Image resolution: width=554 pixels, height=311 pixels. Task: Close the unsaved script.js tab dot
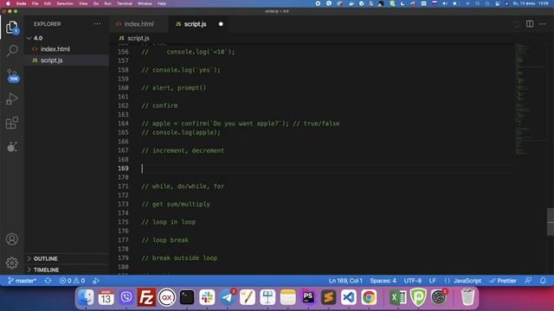pyautogui.click(x=221, y=24)
